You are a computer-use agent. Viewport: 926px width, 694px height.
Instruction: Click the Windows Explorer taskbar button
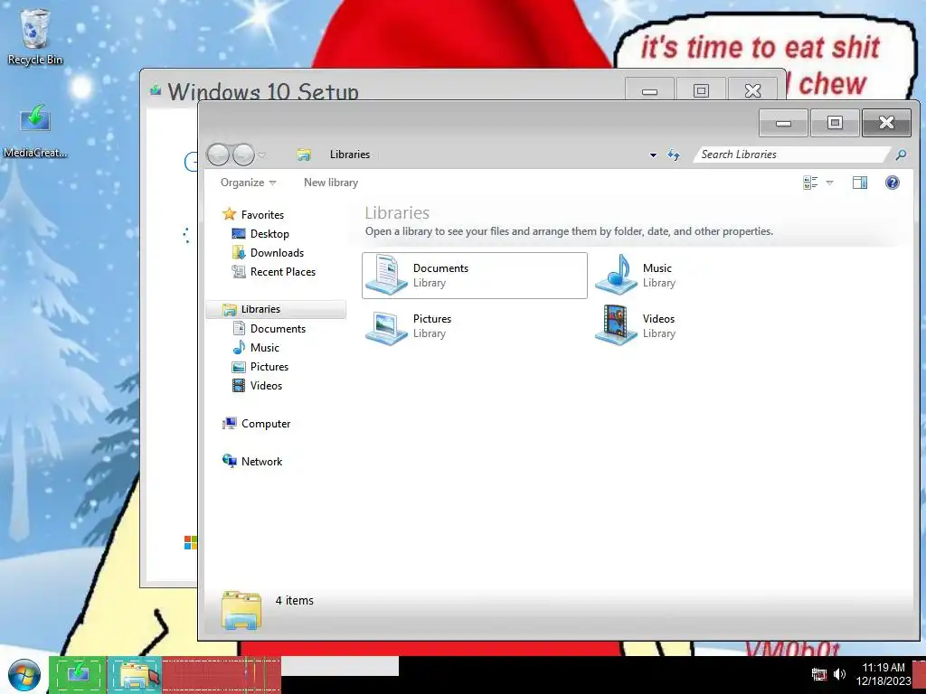point(135,674)
